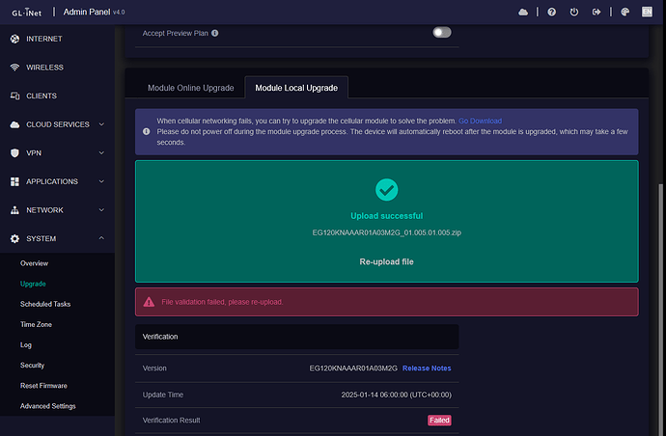The height and width of the screenshot is (436, 666).
Task: Switch to Module Online Upgrade tab
Action: pos(190,88)
